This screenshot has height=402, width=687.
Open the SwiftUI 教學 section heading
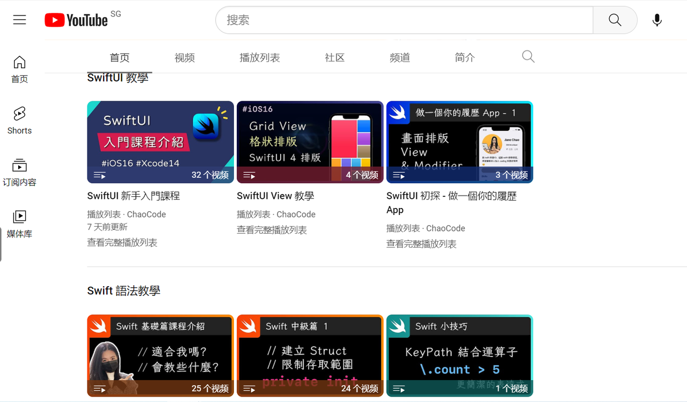coord(118,78)
